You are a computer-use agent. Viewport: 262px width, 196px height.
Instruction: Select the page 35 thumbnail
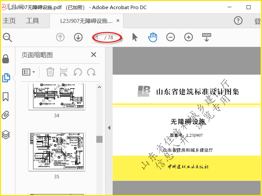[x=57, y=151]
